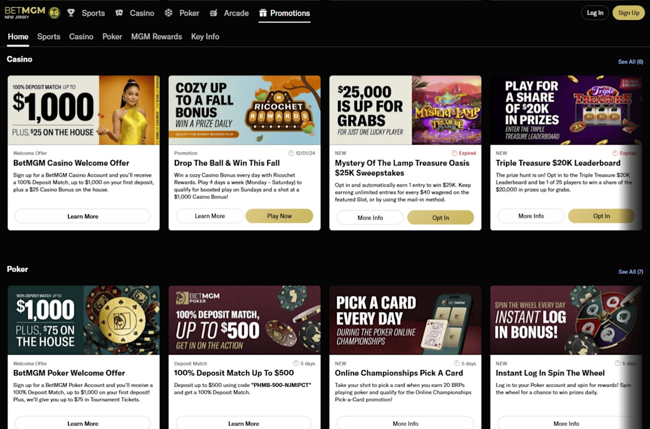Switch to the MGM Rewards tab

tap(157, 36)
